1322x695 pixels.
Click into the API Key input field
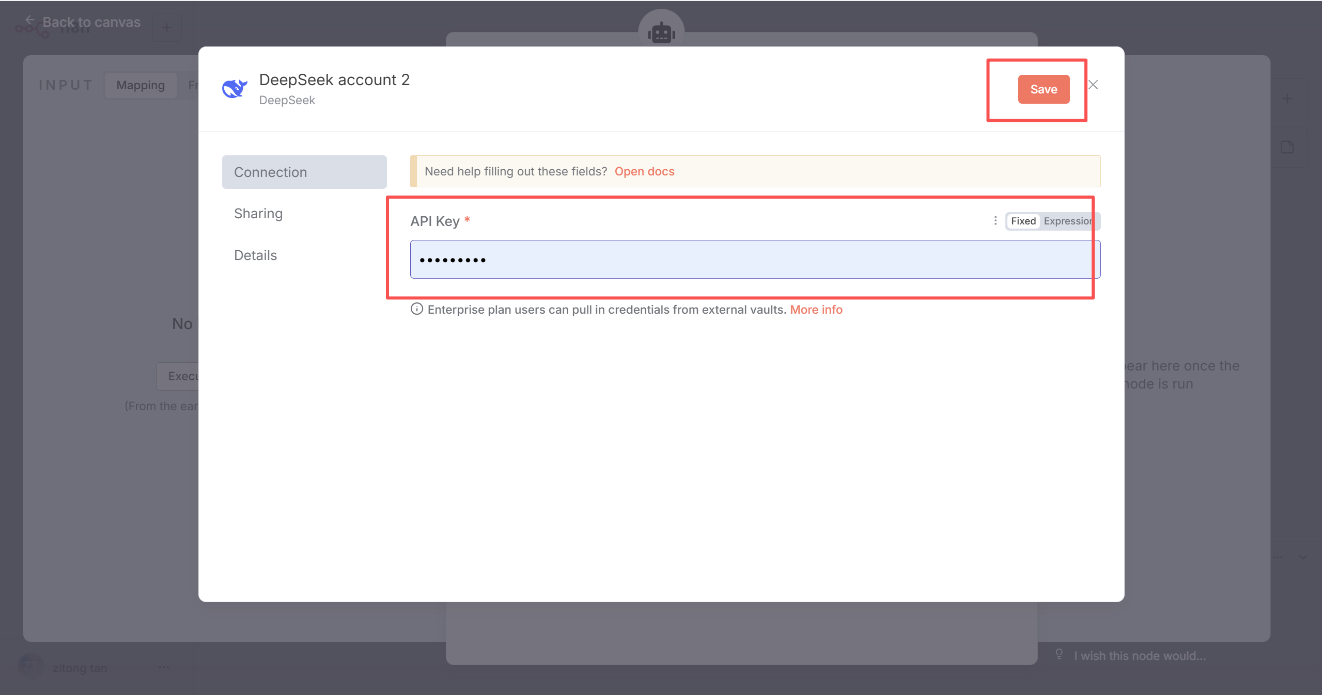tap(754, 260)
